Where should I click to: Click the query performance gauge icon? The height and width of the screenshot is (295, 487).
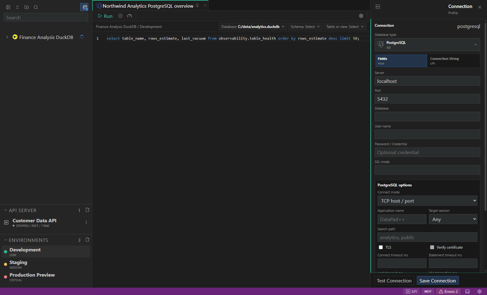pyautogui.click(x=130, y=16)
